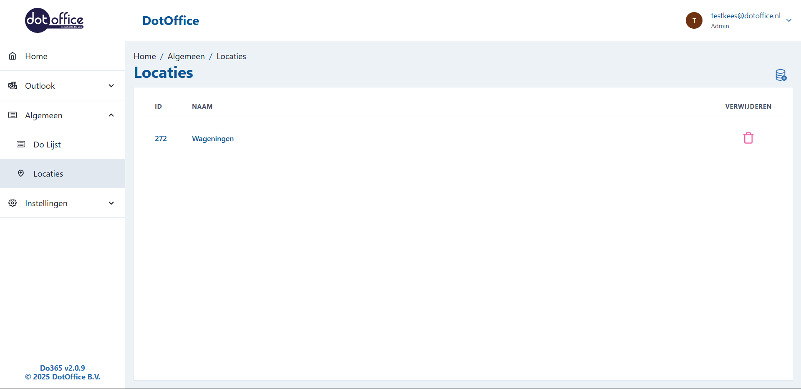Click the NAAM column header

click(x=202, y=107)
